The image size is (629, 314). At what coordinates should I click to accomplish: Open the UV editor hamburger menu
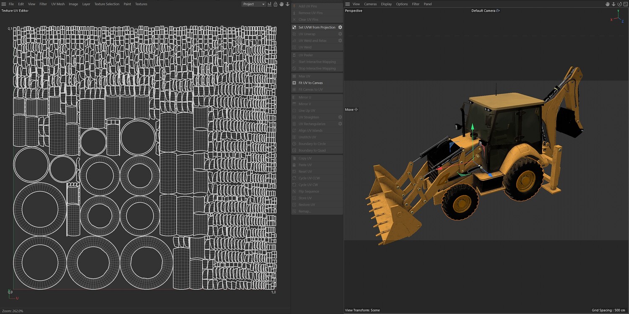tap(4, 4)
